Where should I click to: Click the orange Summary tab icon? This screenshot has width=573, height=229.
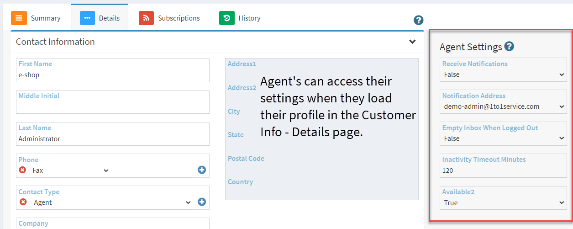click(19, 18)
